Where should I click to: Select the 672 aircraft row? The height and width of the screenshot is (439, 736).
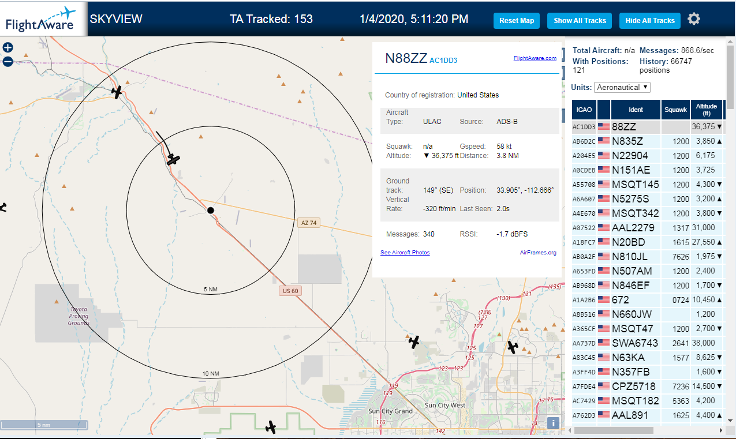pos(648,299)
